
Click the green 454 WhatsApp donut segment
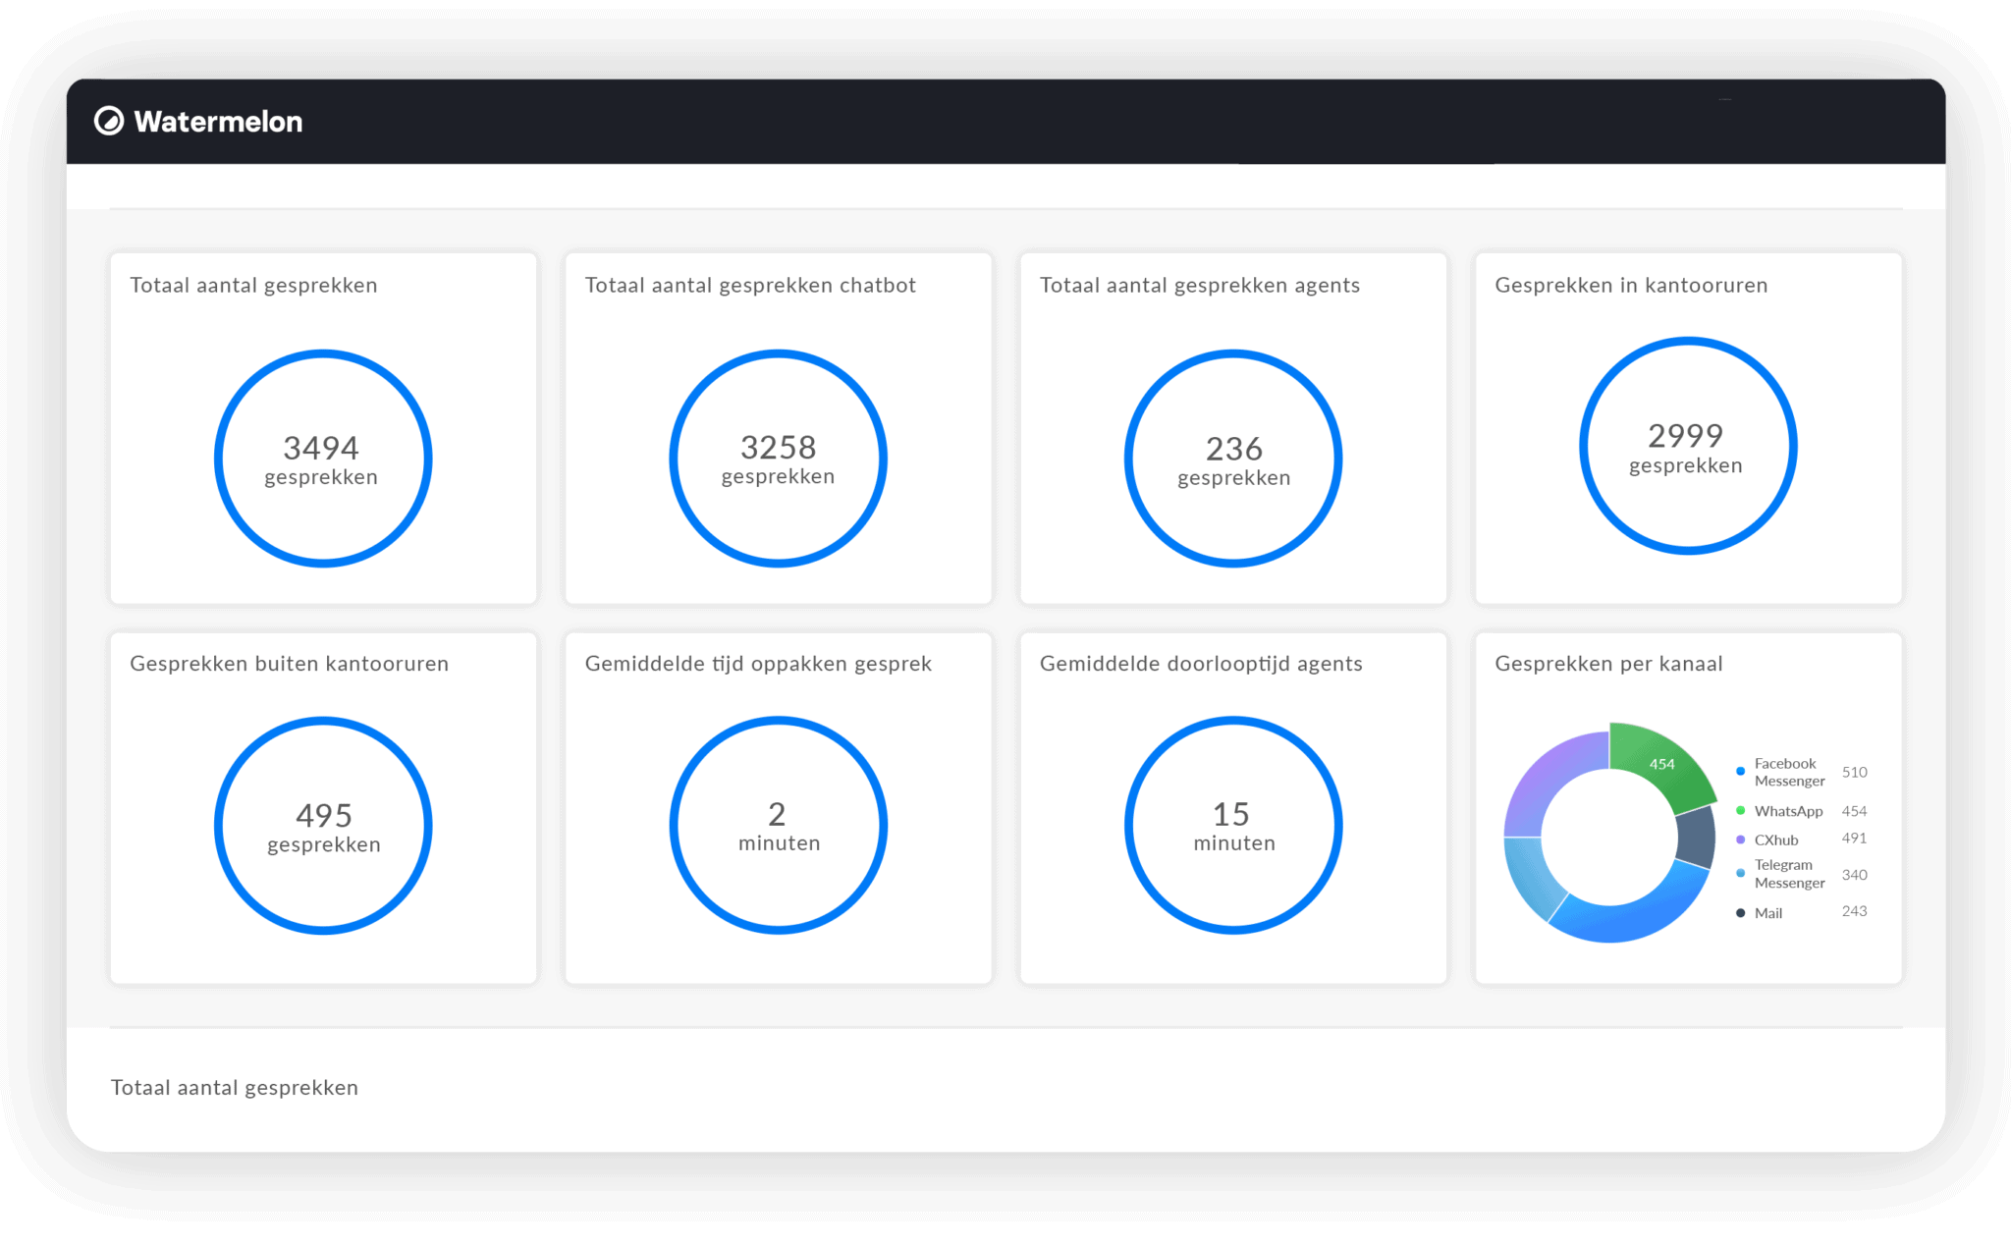coord(1662,764)
